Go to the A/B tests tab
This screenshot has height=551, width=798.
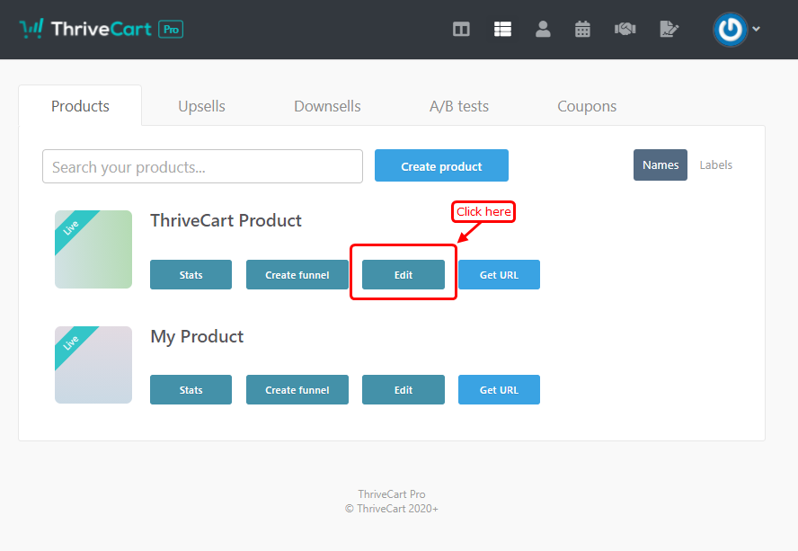point(459,106)
